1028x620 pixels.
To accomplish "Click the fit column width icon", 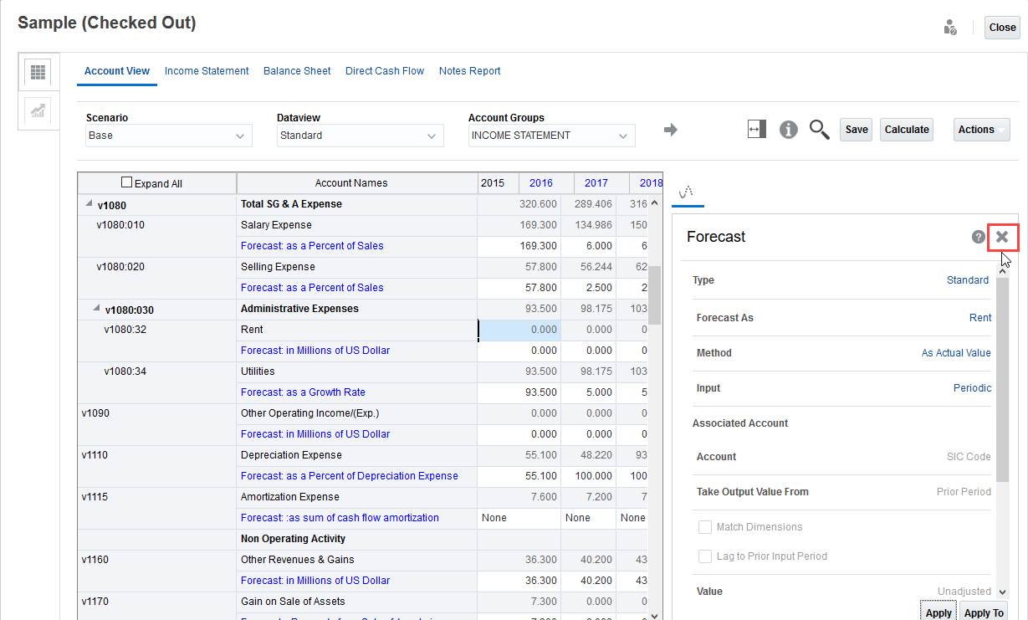I will [x=757, y=130].
